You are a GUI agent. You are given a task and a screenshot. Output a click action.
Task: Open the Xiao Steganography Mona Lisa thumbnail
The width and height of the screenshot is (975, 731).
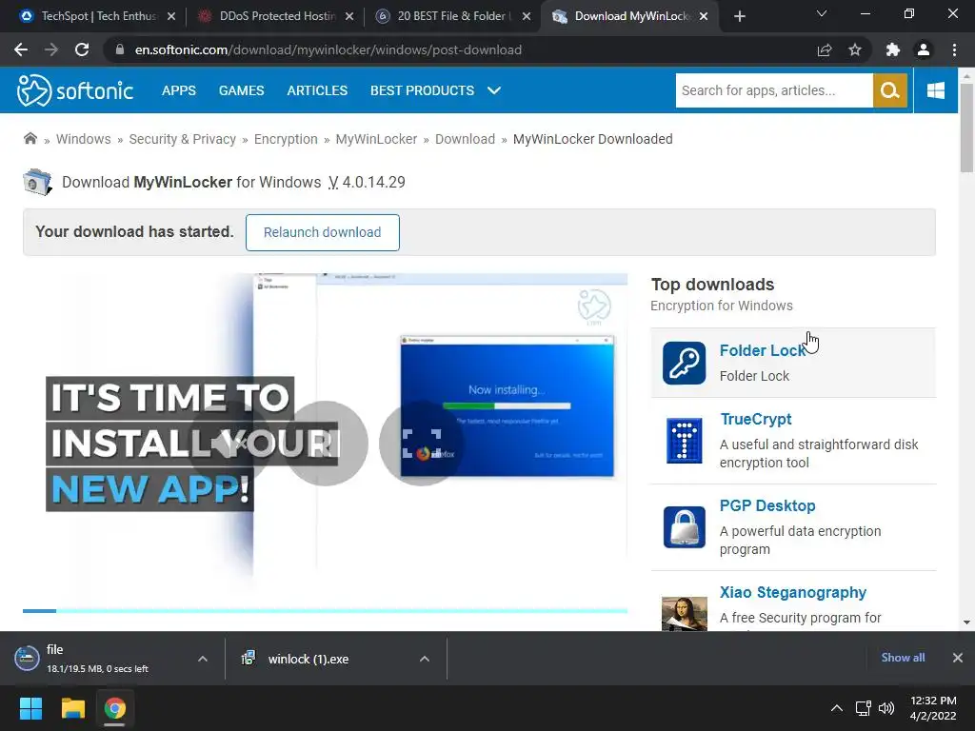pos(684,614)
